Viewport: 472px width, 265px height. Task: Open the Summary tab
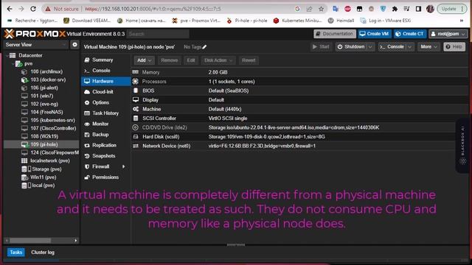point(105,60)
